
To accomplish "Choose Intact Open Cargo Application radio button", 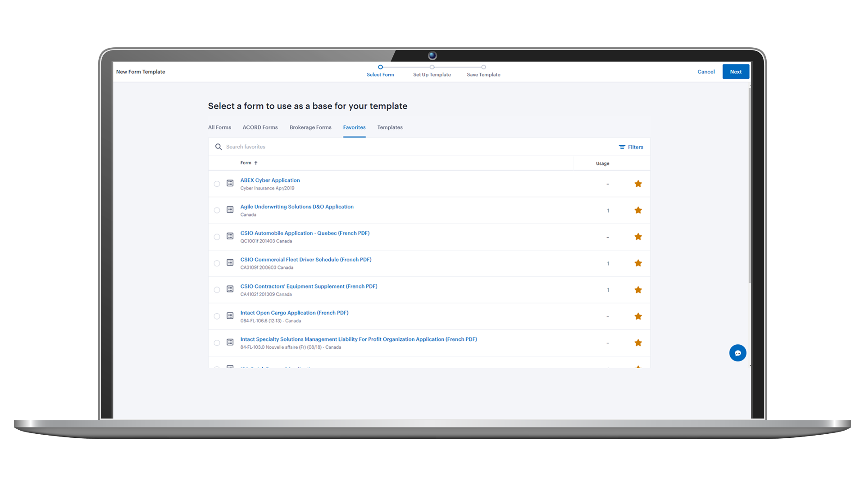I will click(217, 316).
